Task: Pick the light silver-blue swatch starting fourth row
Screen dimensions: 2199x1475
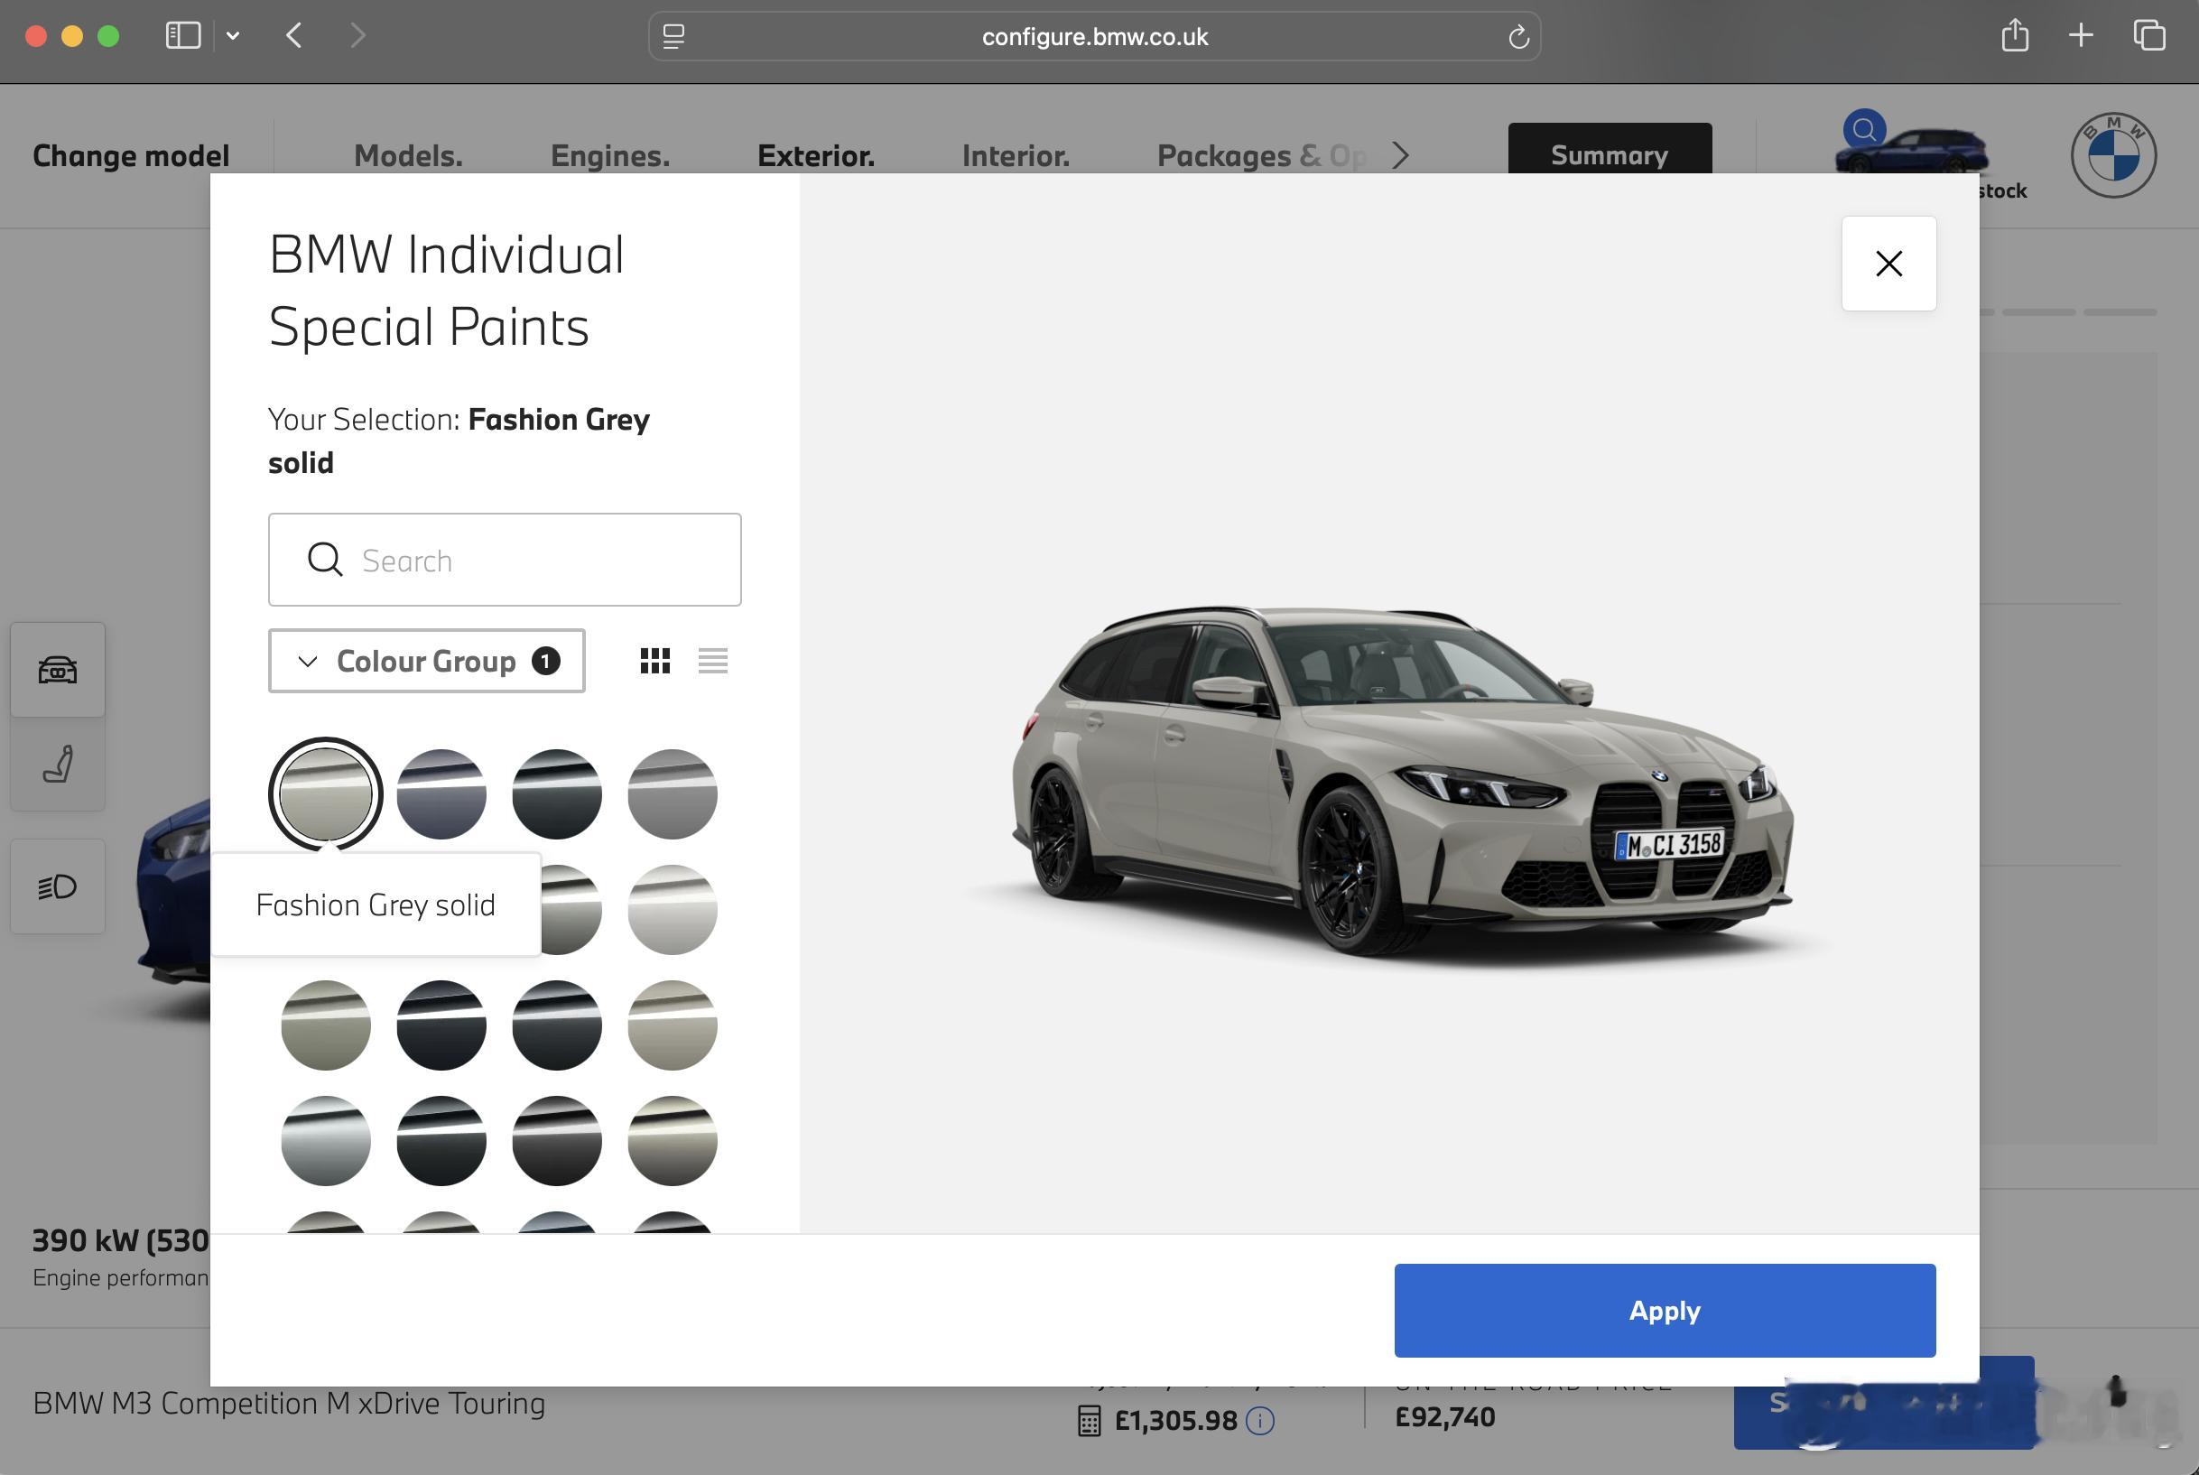Action: [326, 1141]
